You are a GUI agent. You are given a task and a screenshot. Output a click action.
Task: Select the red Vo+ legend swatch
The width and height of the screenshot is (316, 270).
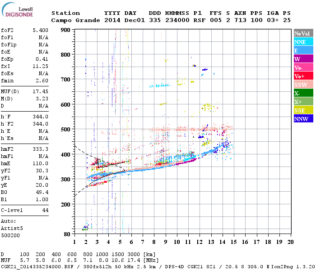click(x=303, y=76)
